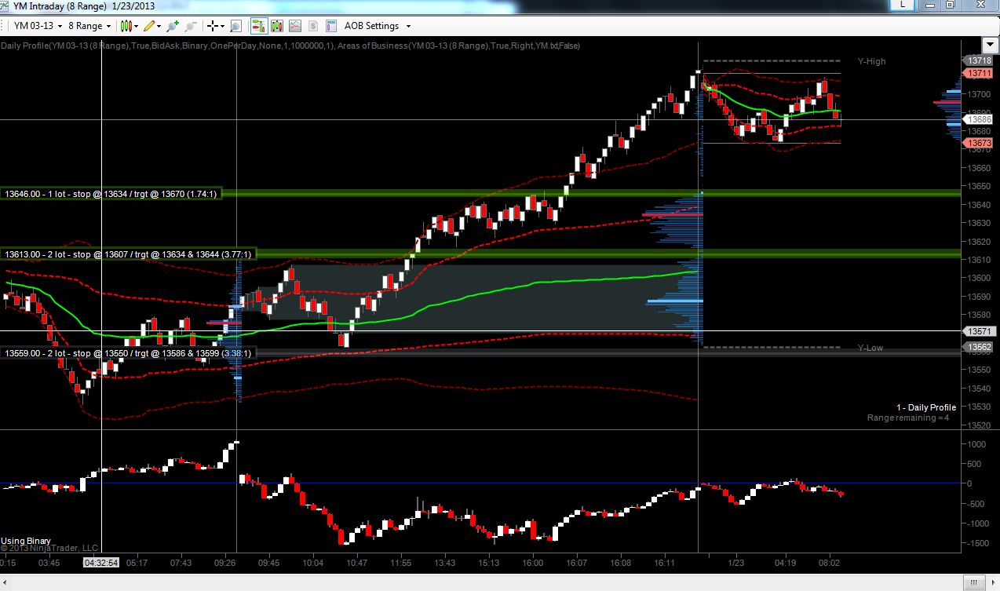Click the Using Binary text

pyautogui.click(x=26, y=541)
